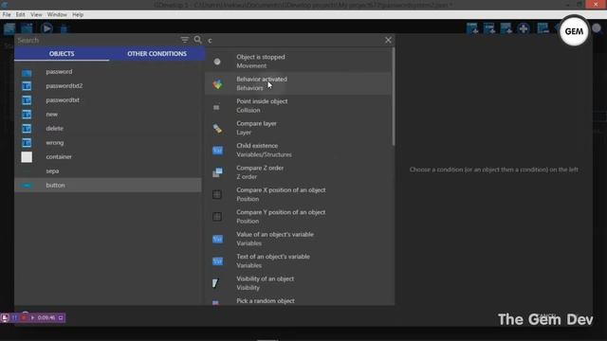Choose Value of an object's variable
The width and height of the screenshot is (607, 341).
click(298, 239)
